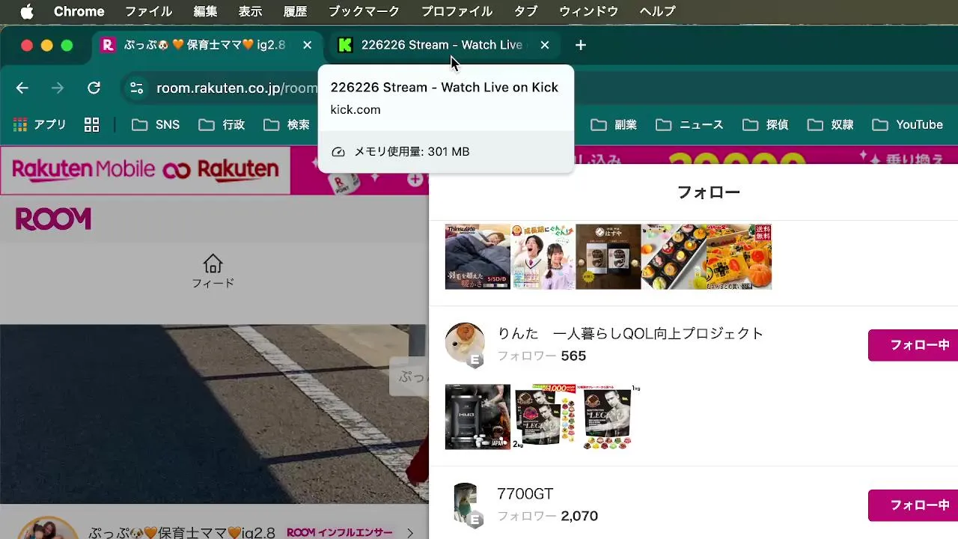Open りんた user profile avatar
Viewport: 958px width, 539px height.
465,344
